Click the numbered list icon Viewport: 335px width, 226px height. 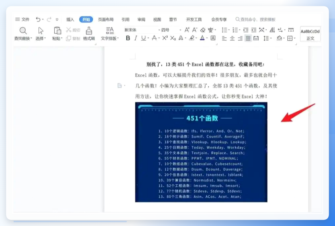(235, 30)
